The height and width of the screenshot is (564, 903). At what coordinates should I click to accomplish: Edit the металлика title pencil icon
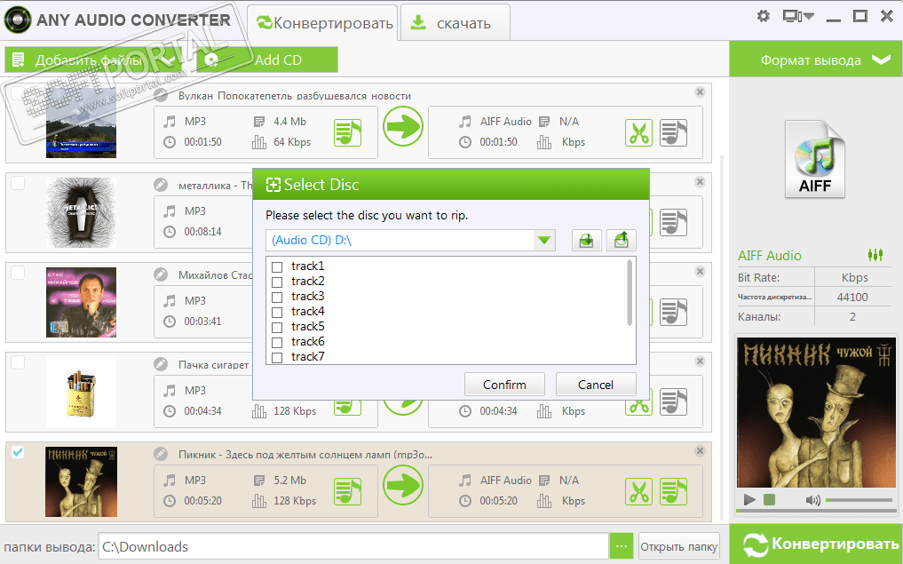[x=161, y=185]
